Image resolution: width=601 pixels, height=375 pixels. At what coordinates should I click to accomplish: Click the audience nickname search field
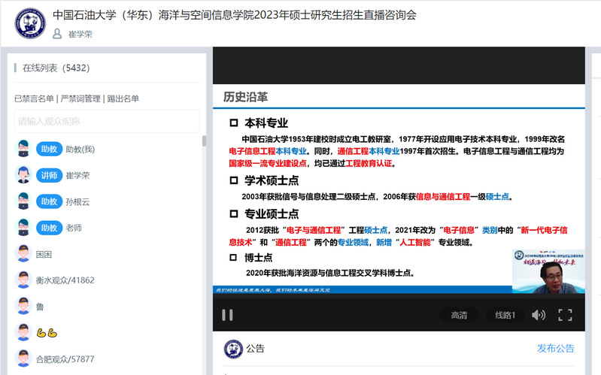pos(106,121)
